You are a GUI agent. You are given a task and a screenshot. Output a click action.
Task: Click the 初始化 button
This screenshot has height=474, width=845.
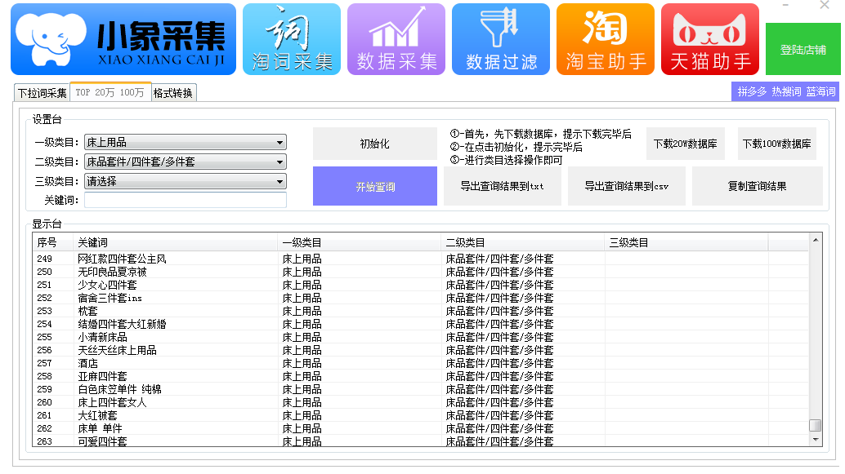[375, 144]
